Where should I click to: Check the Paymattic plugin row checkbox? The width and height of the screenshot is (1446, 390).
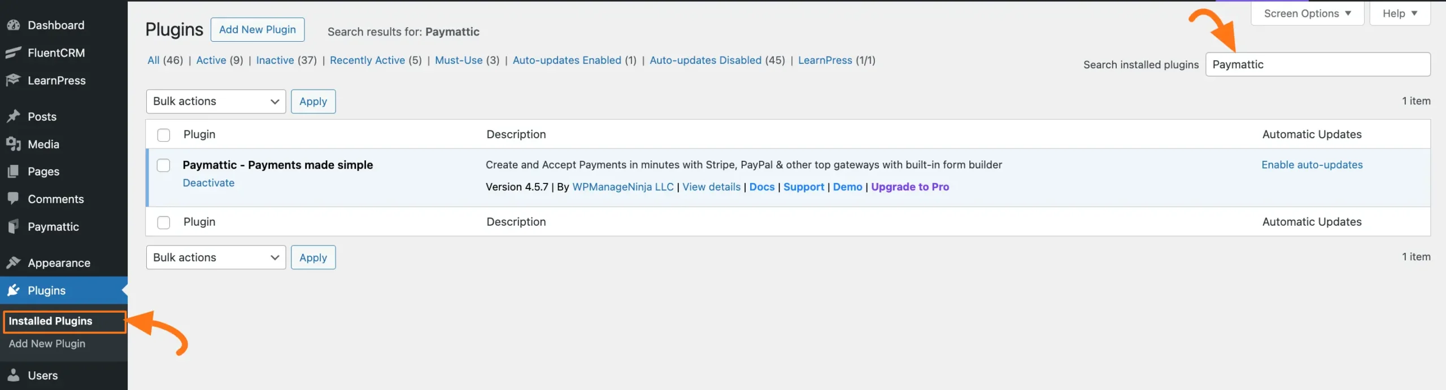163,165
